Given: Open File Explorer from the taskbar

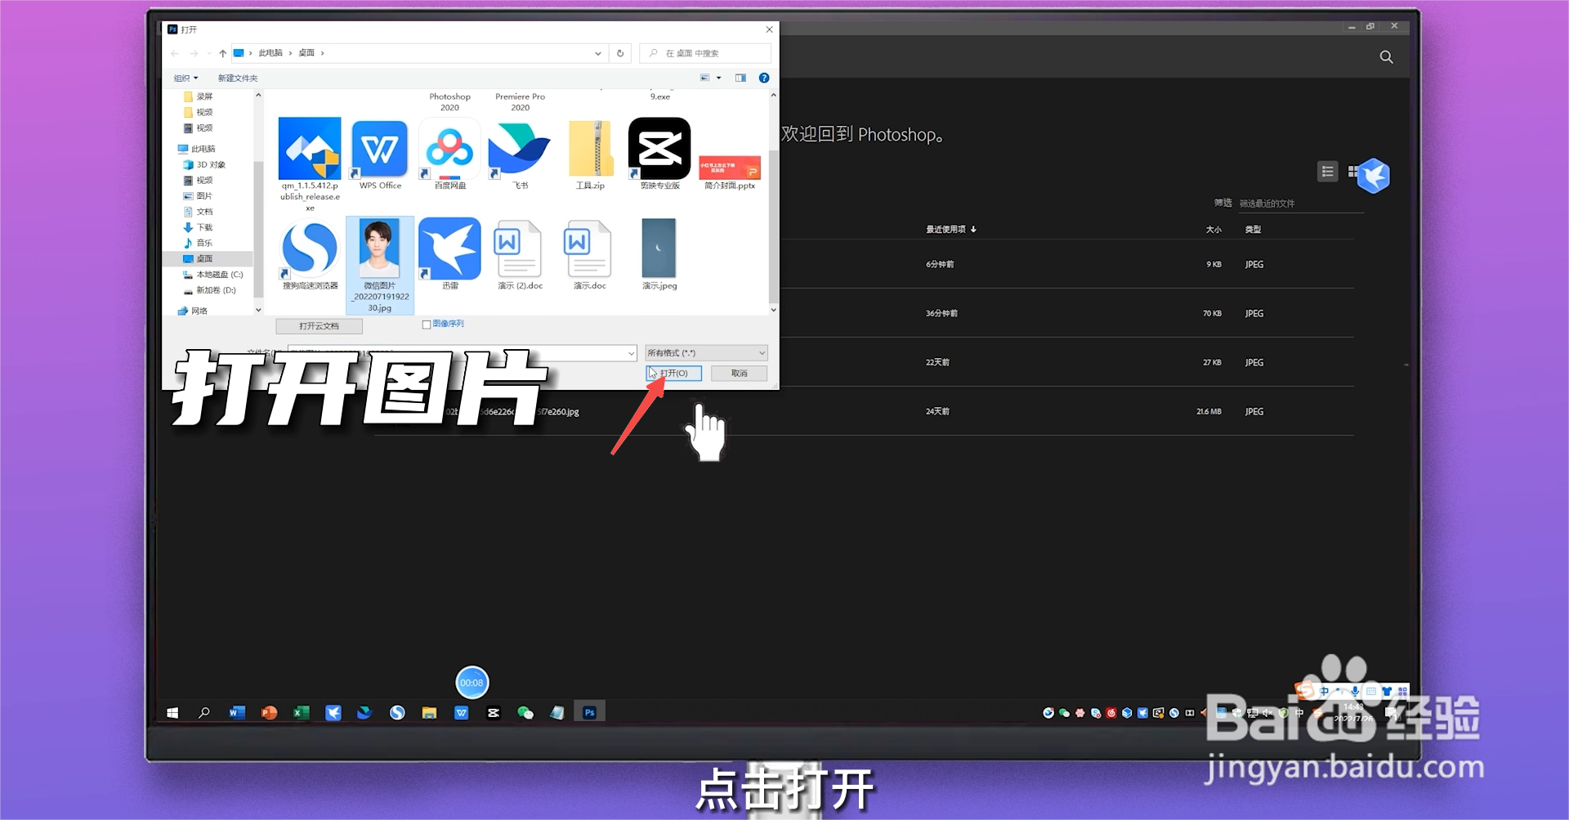Looking at the screenshot, I should tap(429, 713).
